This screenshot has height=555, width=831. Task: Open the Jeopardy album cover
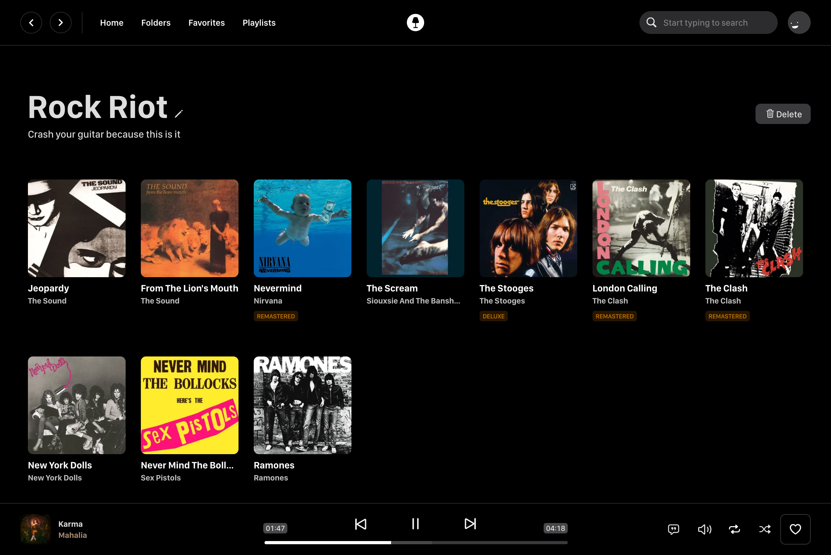point(77,228)
